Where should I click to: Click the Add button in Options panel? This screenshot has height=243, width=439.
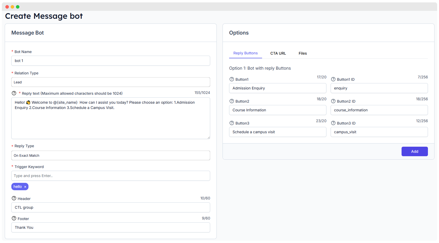(x=414, y=151)
